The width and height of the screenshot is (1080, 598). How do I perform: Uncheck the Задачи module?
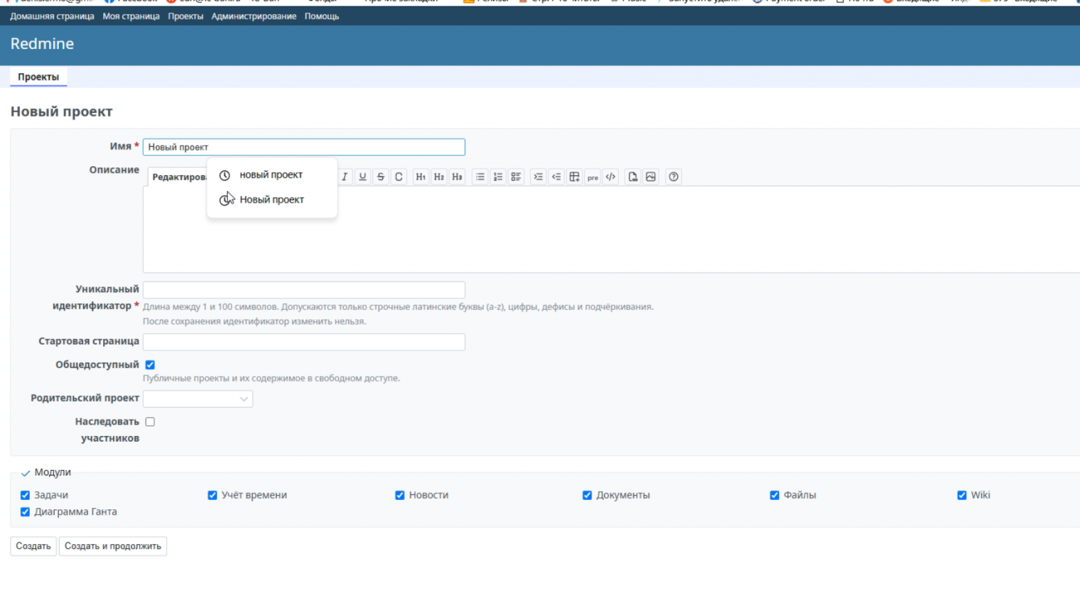25,495
